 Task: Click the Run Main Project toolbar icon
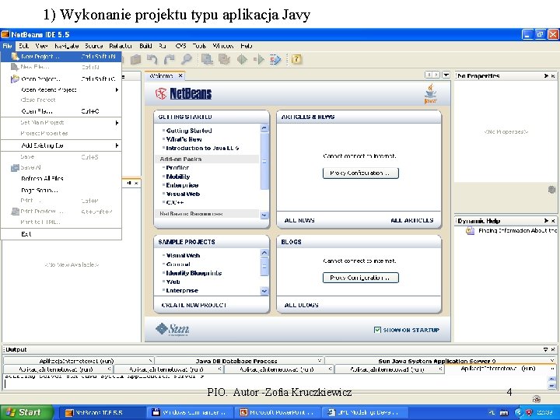(242, 59)
